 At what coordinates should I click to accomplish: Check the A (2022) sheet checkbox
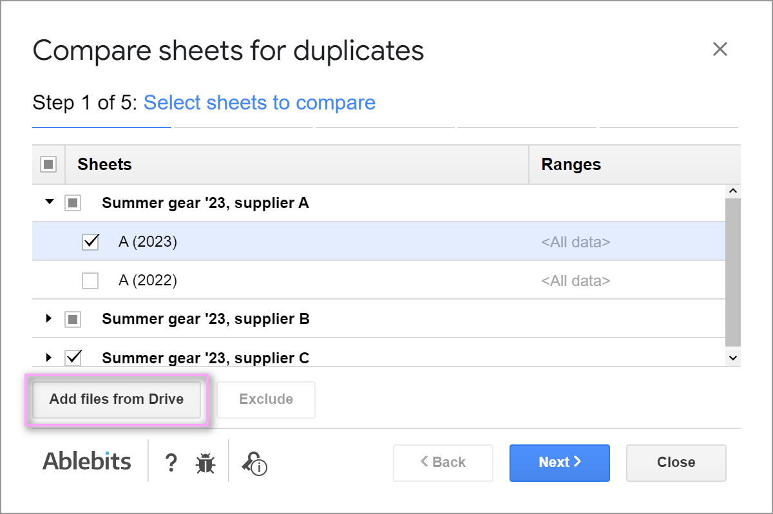[90, 281]
